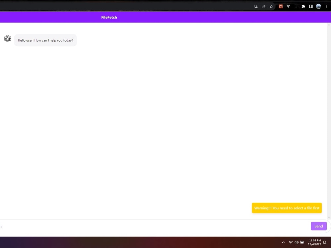Screen dimensions: 331x248
Task: Click the chatbot avatar icon
Action: (8, 39)
